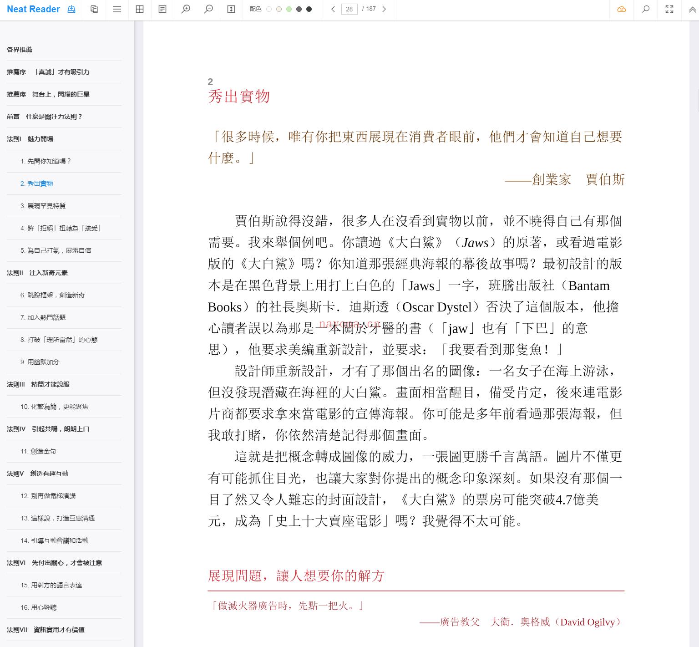Click the name David Ogilvy in attribution

pyautogui.click(x=588, y=622)
